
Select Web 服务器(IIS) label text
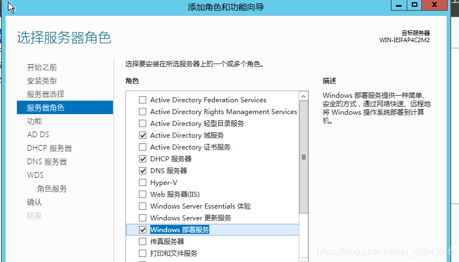(175, 194)
